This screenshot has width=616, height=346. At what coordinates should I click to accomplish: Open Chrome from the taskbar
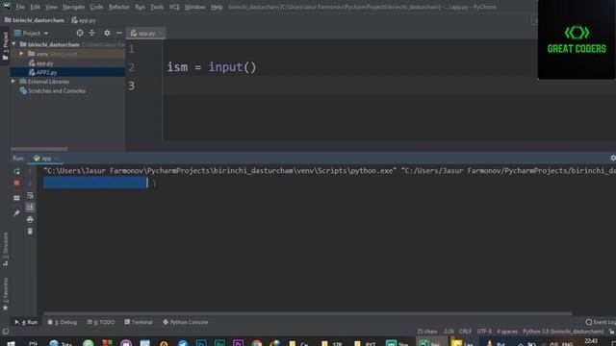pyautogui.click(x=256, y=343)
